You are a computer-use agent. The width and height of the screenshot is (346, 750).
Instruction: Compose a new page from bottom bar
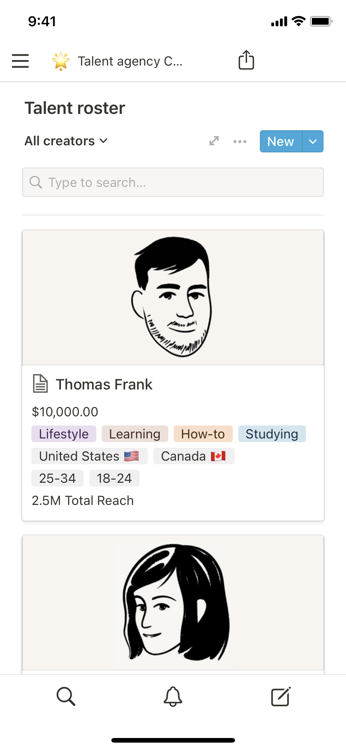tap(280, 696)
